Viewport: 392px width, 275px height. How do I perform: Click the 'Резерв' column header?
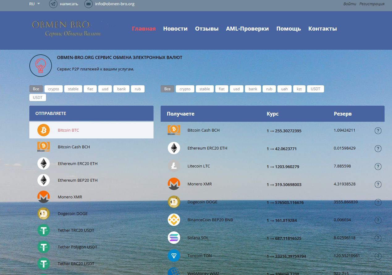click(x=343, y=114)
